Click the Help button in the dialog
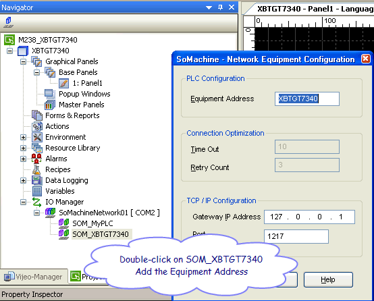 tap(328, 279)
